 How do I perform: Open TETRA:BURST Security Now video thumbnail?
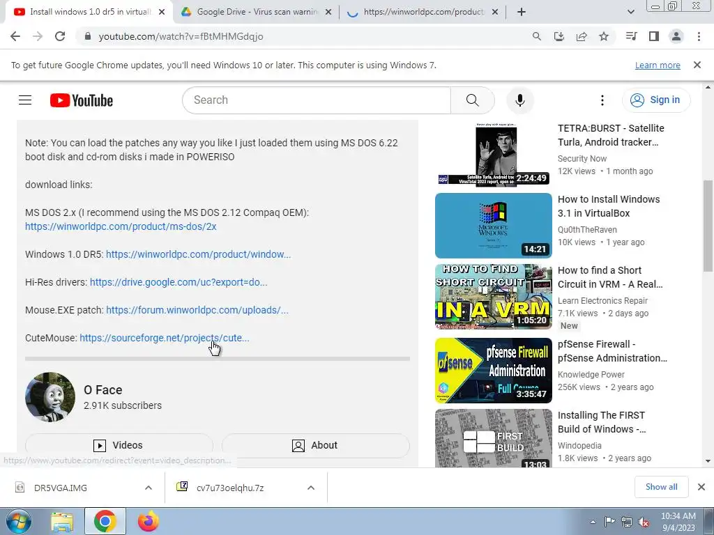[494, 154]
